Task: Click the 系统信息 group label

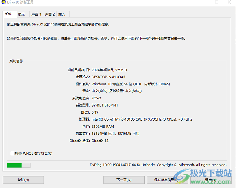Action: pos(16,61)
